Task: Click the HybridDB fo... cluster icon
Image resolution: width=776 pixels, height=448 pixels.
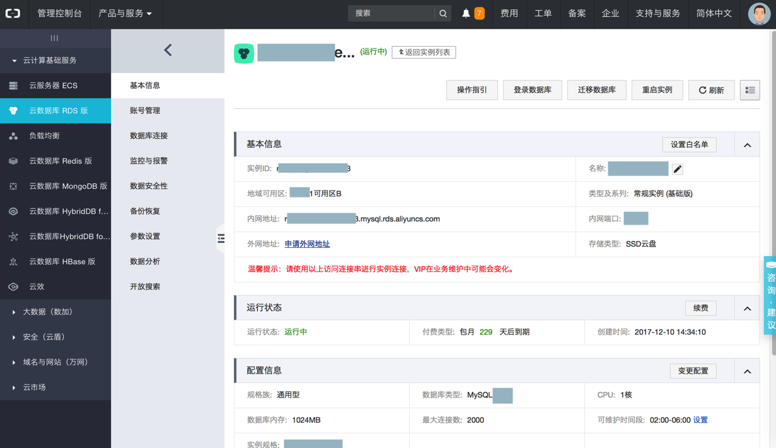Action: click(13, 237)
